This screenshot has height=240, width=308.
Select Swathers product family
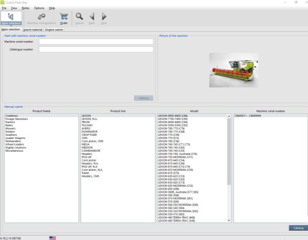click(42, 135)
